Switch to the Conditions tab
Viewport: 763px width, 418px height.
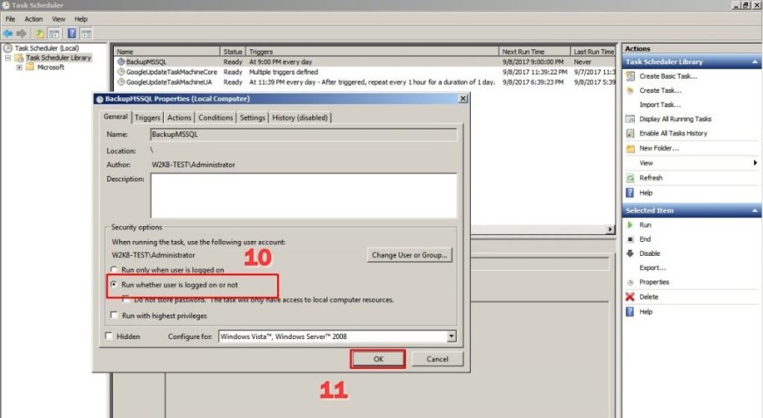click(216, 117)
